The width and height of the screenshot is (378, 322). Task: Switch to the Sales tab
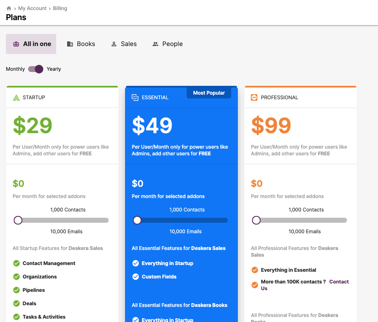tap(124, 44)
